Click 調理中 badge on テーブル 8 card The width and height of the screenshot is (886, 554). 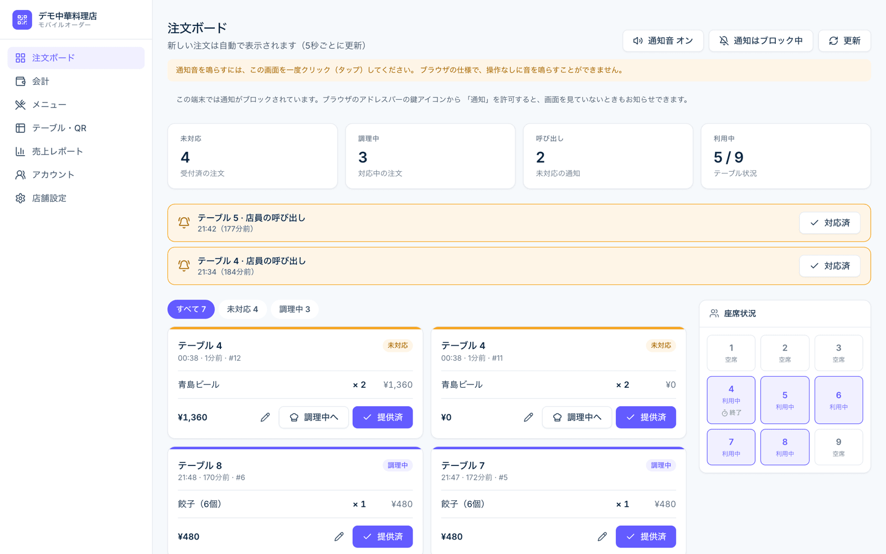point(398,465)
